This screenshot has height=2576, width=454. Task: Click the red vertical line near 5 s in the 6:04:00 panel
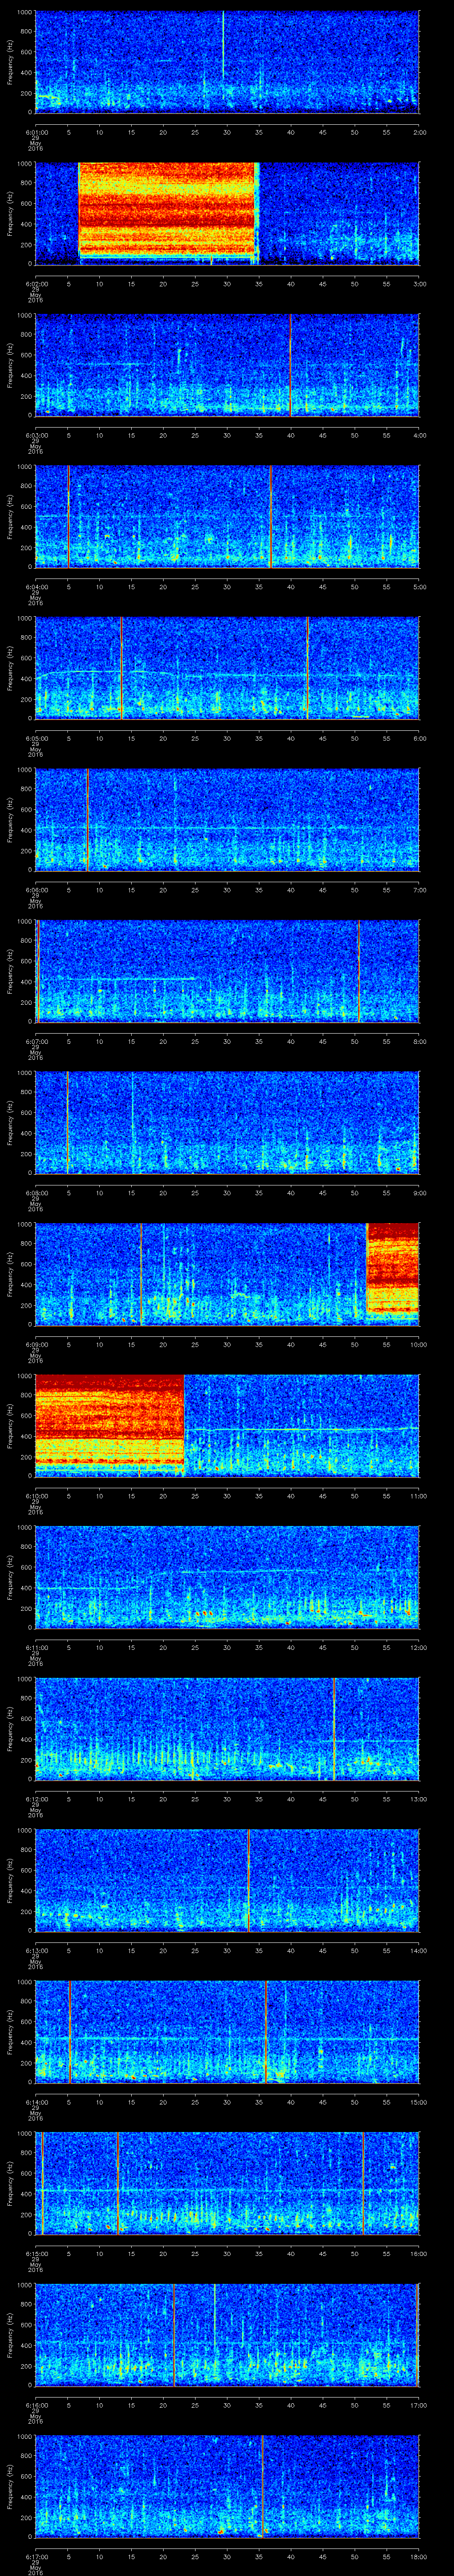point(68,516)
